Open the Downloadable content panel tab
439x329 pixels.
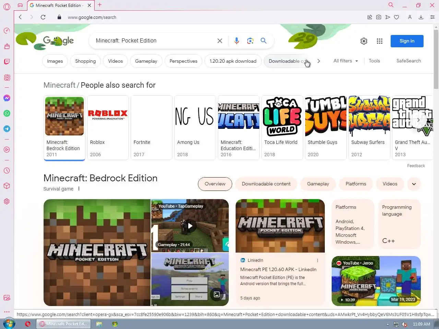(266, 184)
